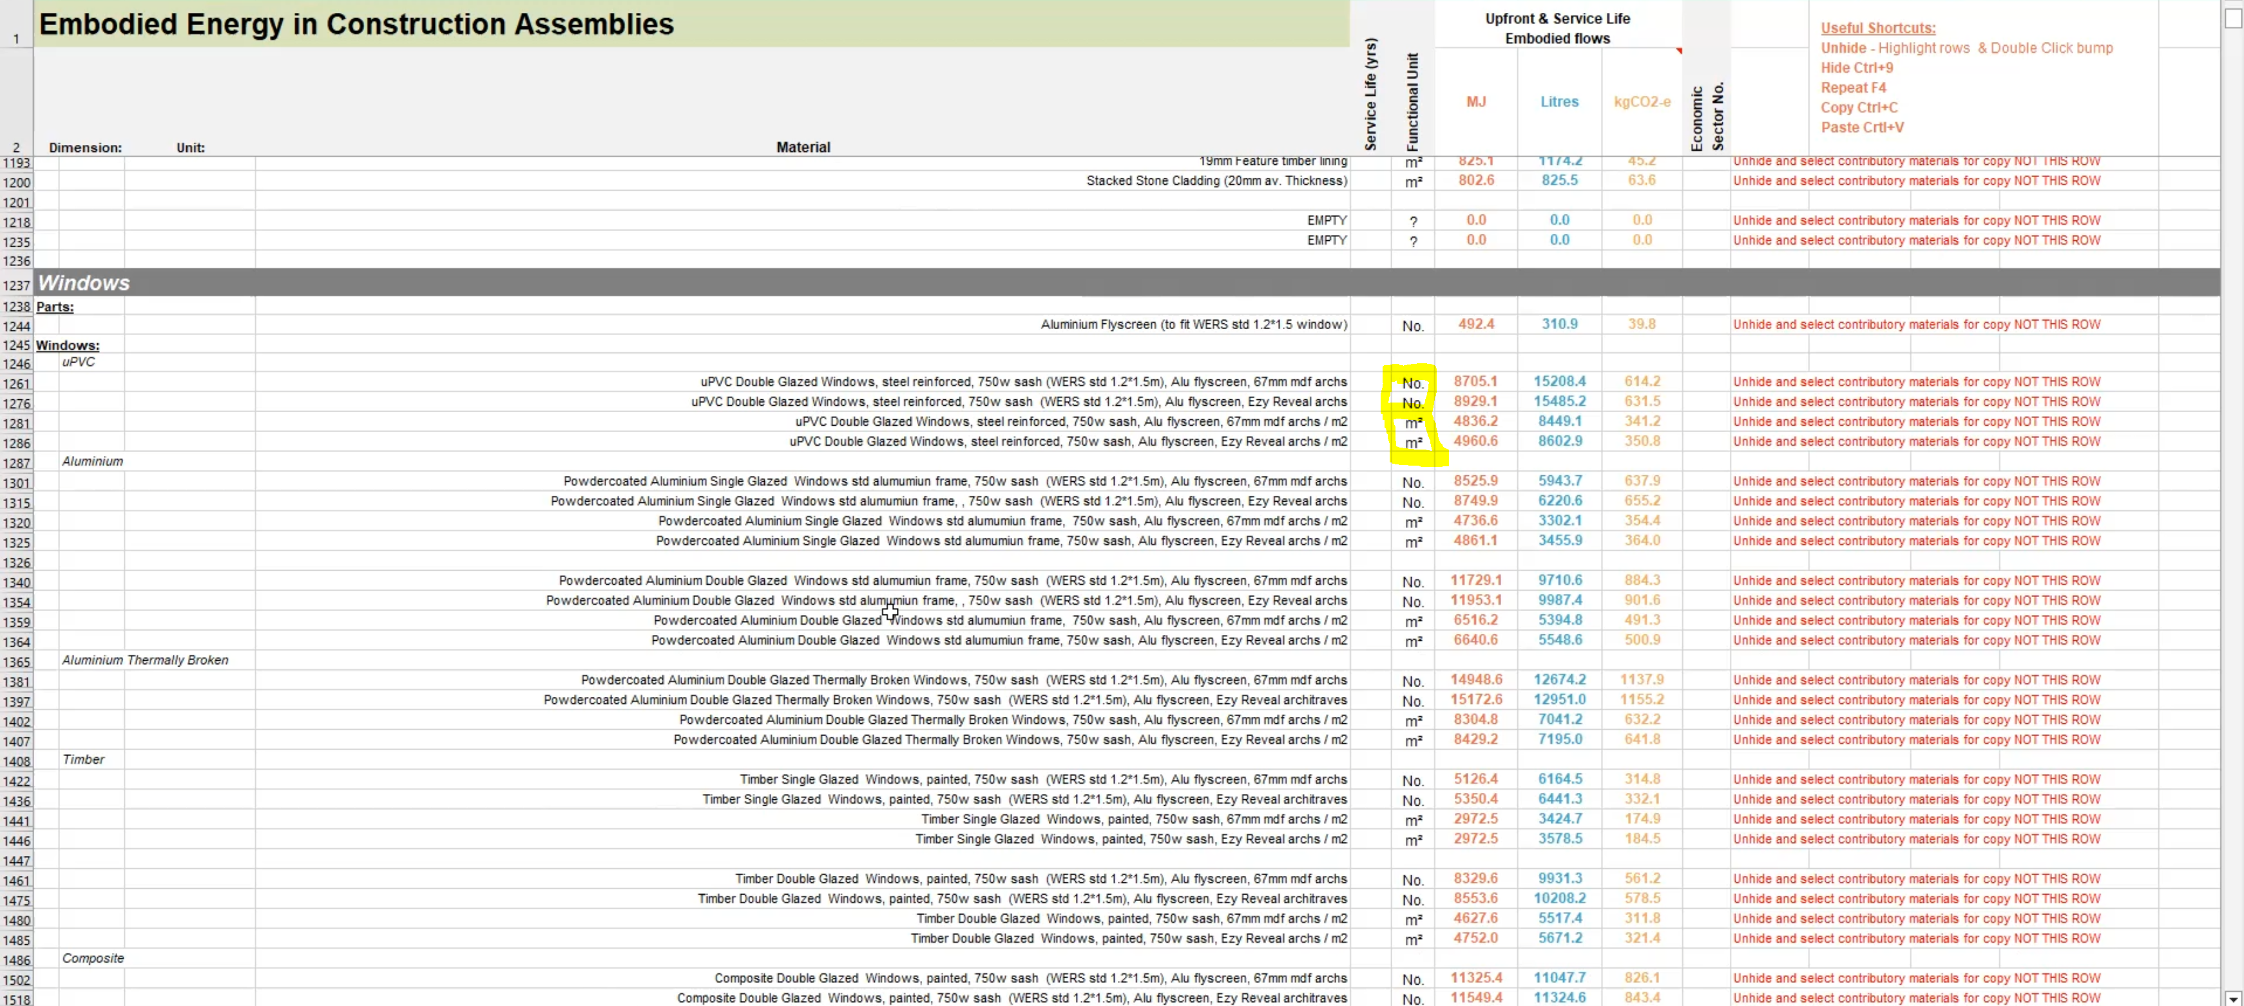Select the Material column header
2244x1006 pixels.
[x=802, y=147]
